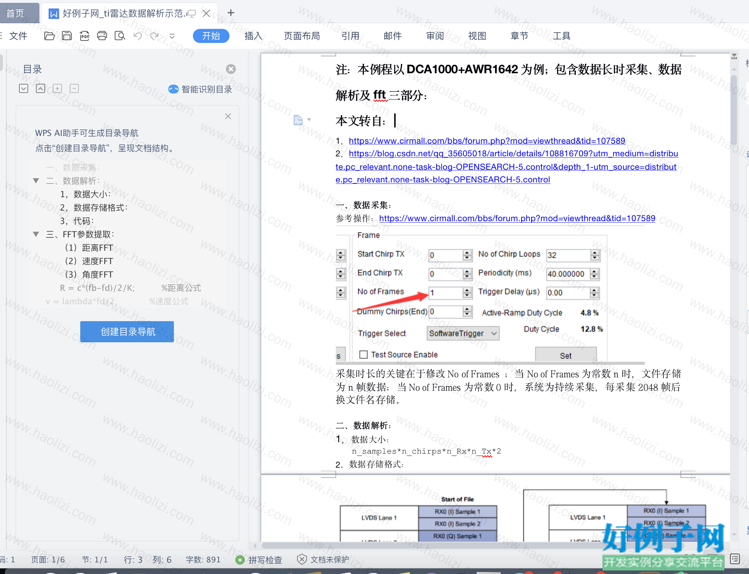Expand quick access toolbar dropdown
Screen dimensions: 749x574
(x=172, y=36)
